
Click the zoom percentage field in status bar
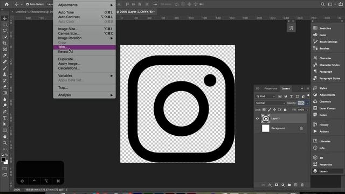point(17,190)
